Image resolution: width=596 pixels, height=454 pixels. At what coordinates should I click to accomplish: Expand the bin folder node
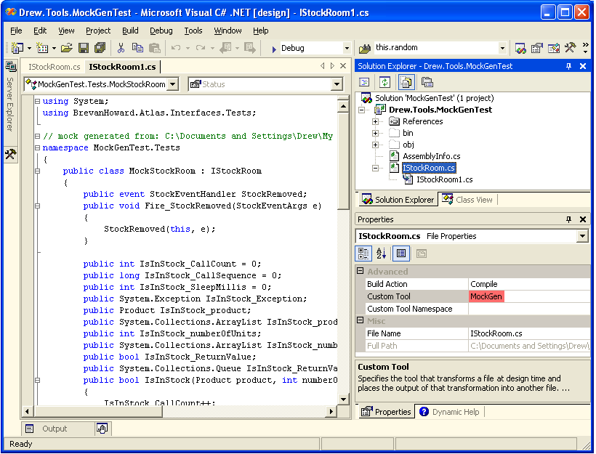coord(375,134)
